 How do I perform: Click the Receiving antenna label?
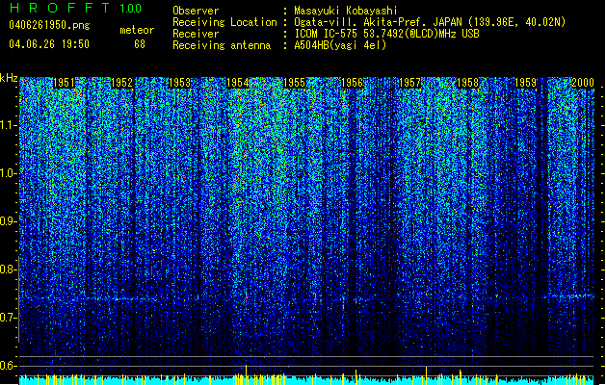(222, 45)
